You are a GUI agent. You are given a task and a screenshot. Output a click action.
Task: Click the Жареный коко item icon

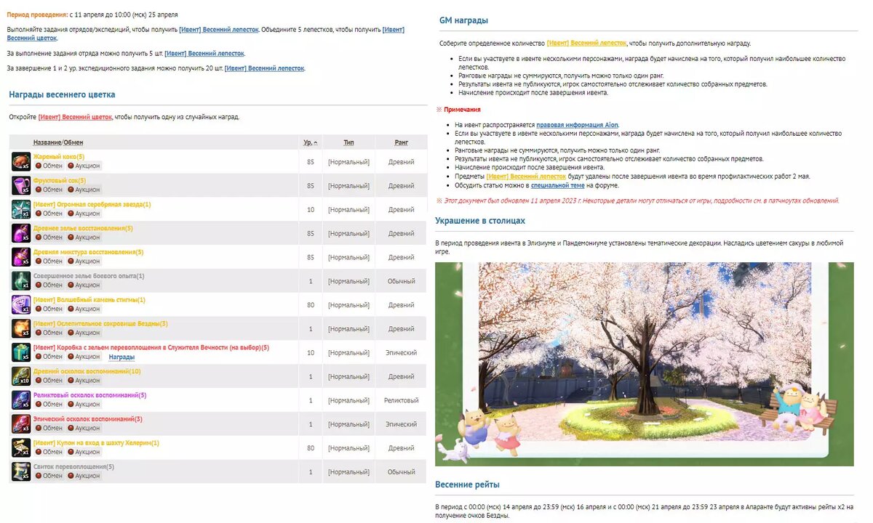point(21,161)
